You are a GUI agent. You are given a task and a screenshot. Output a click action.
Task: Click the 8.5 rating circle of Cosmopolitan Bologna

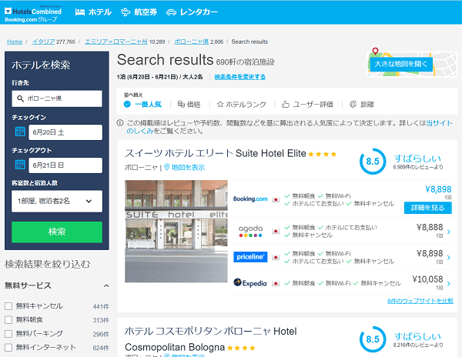pyautogui.click(x=373, y=339)
